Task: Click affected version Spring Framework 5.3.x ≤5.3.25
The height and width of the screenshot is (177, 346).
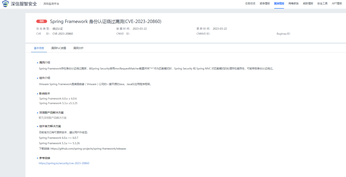Action: (59, 103)
